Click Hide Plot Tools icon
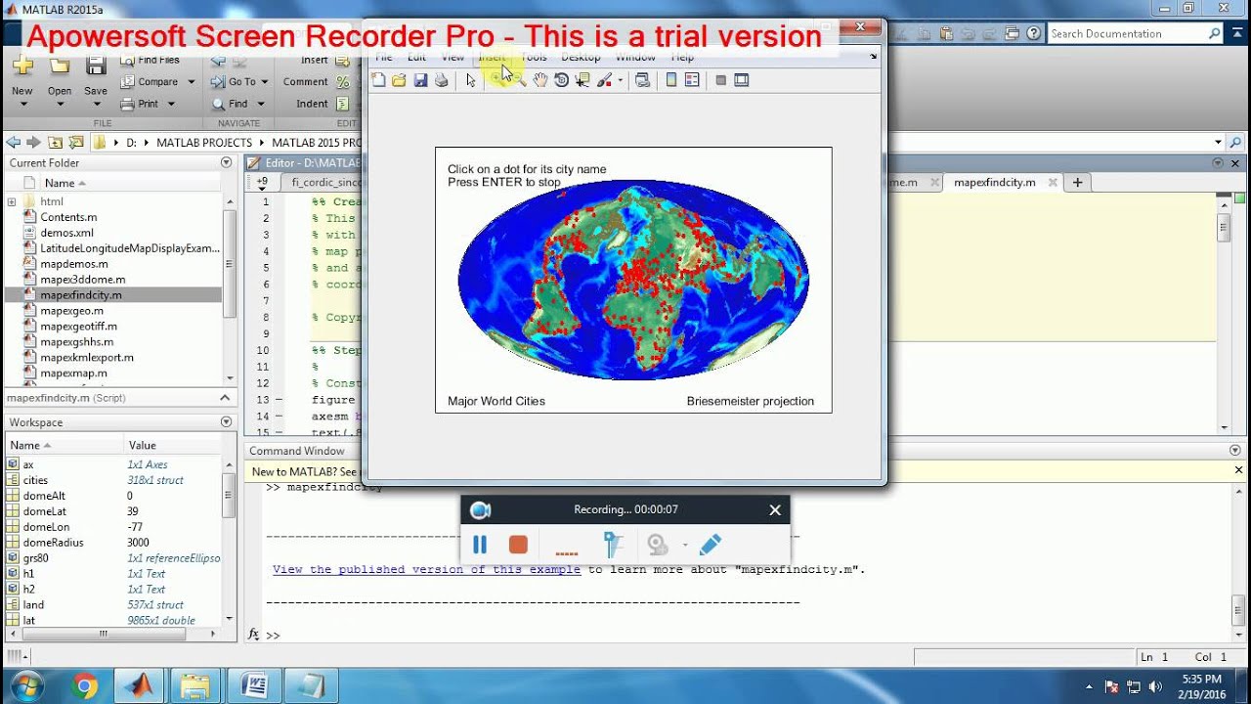This screenshot has height=704, width=1251. pos(721,80)
